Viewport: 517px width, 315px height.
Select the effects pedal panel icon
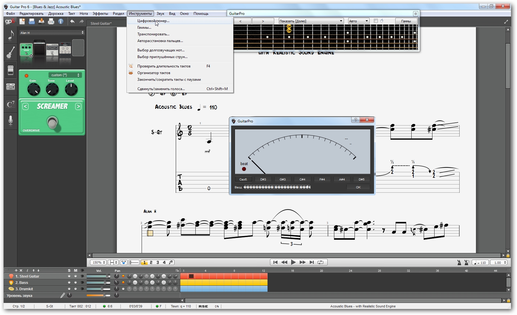[x=11, y=70]
